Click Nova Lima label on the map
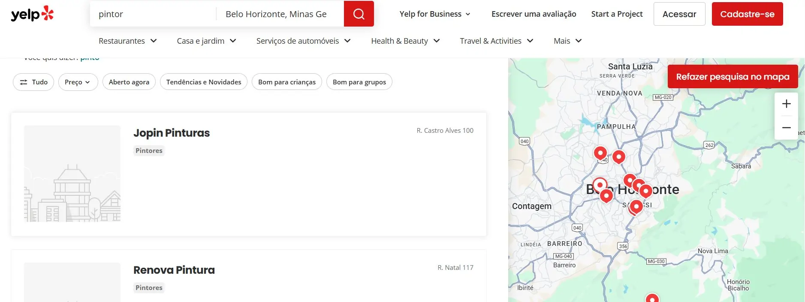This screenshot has height=302, width=805. pyautogui.click(x=713, y=251)
